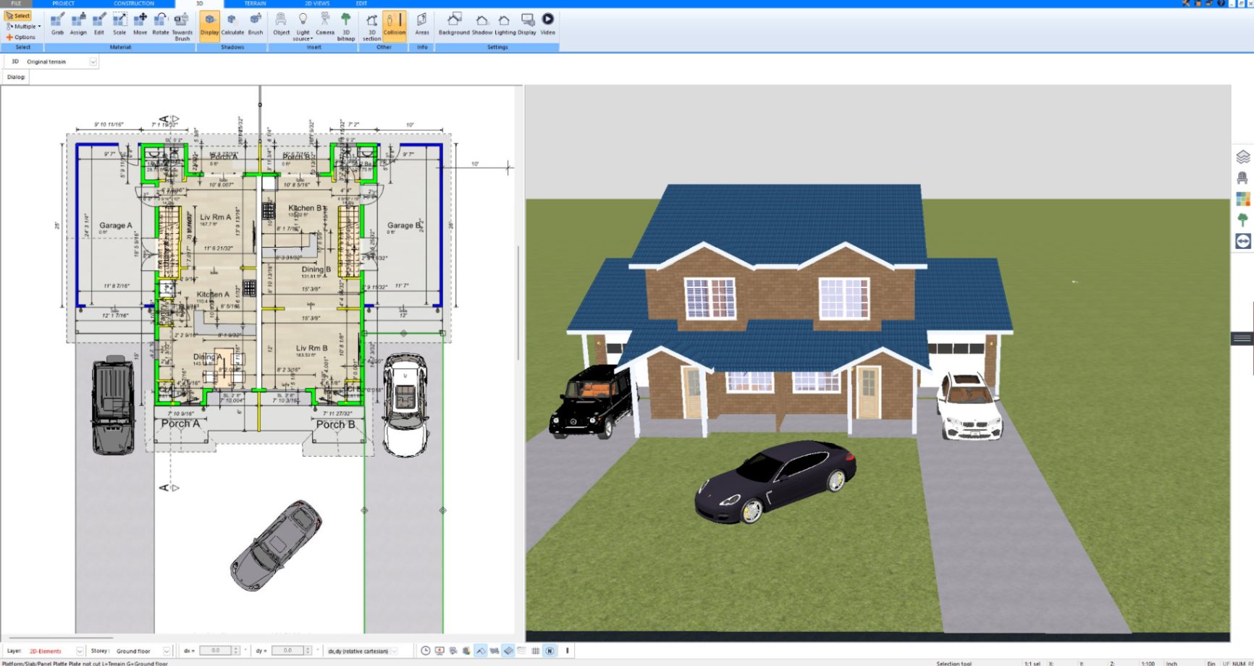This screenshot has width=1254, height=666.
Task: Click the Assign material icon
Action: (78, 24)
